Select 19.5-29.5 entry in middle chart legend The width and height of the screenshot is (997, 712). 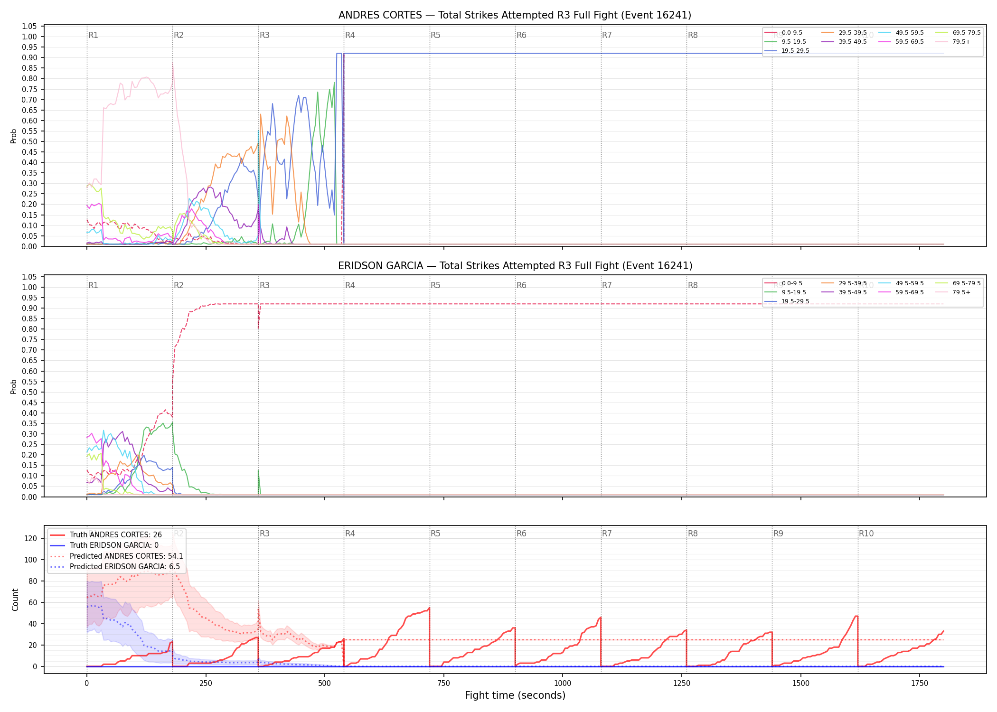pos(787,301)
